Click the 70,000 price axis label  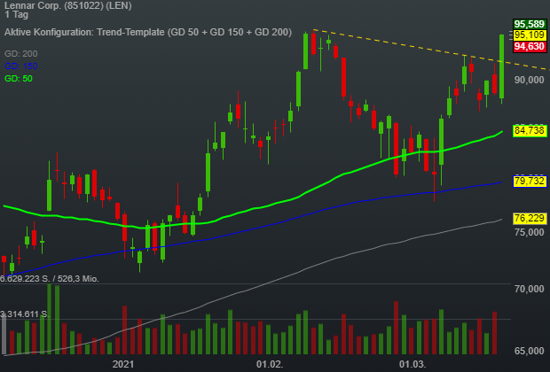[x=530, y=289]
